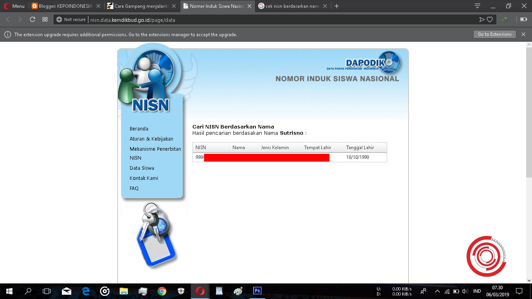Open the Opera Menu
Screen dimensions: 532x299
pos(14,6)
